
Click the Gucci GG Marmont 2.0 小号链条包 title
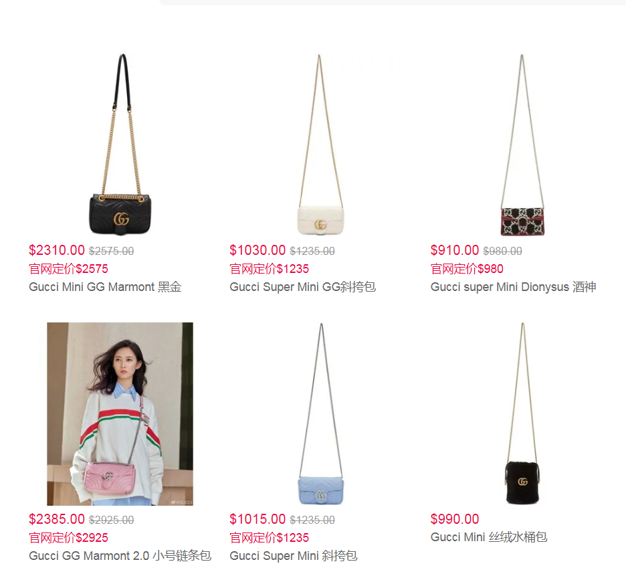point(120,556)
